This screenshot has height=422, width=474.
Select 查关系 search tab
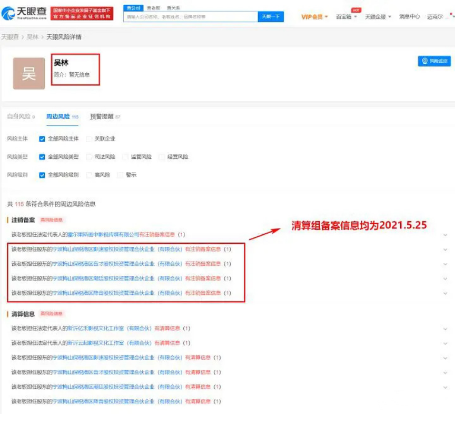click(173, 8)
